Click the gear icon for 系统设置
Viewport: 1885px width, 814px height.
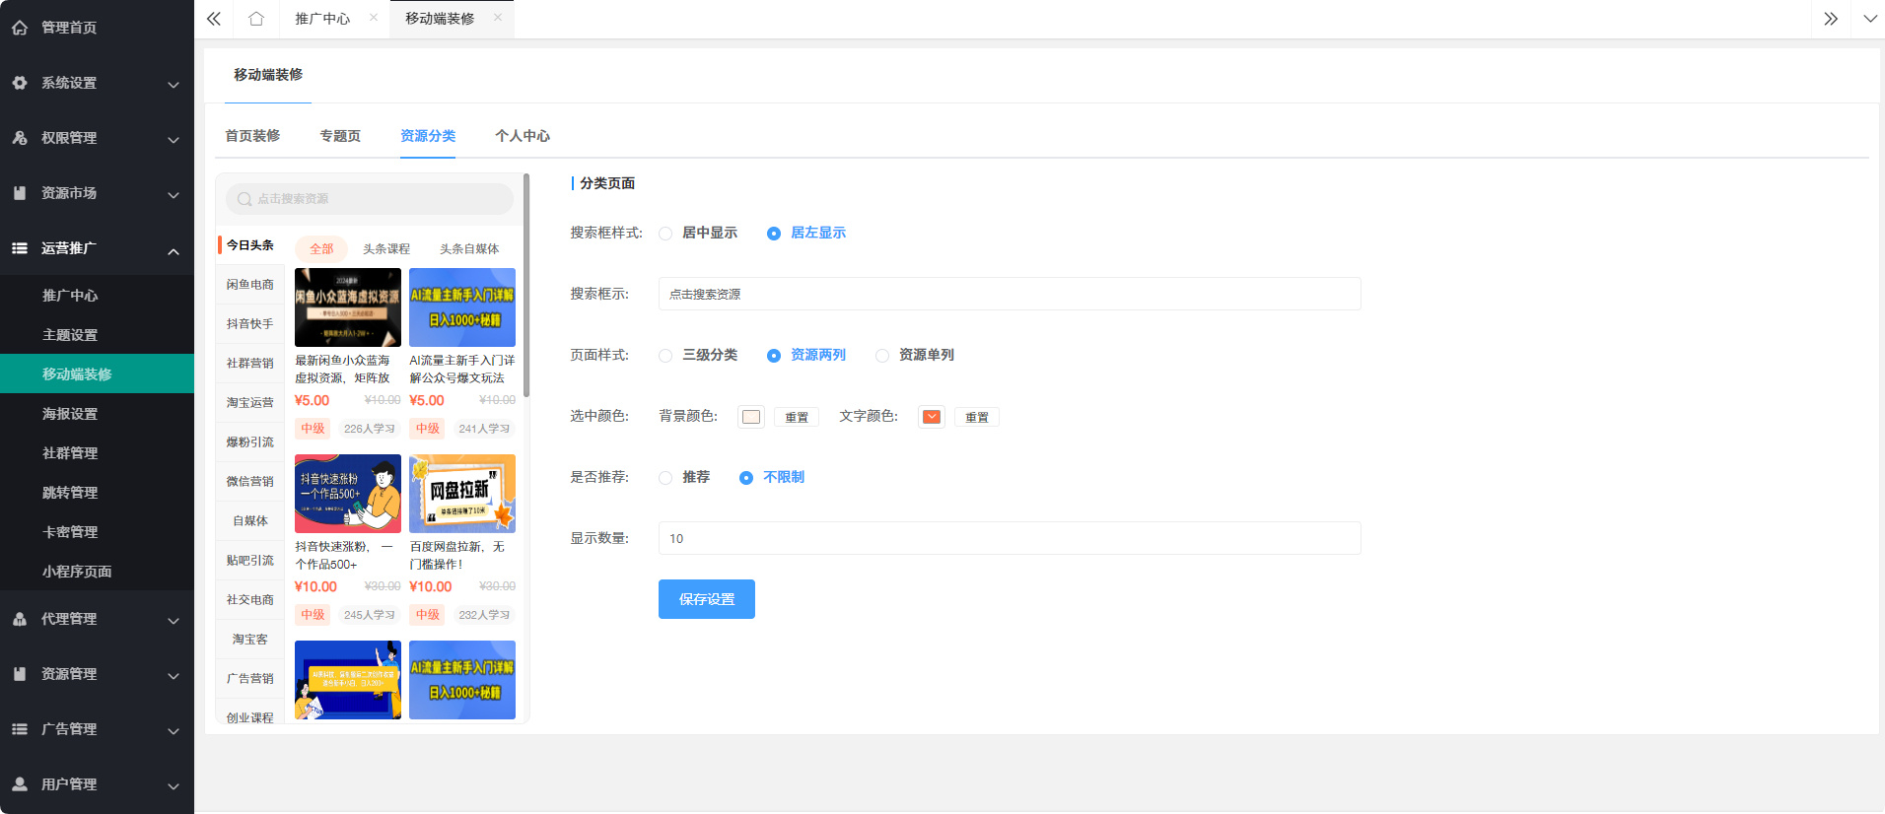(x=20, y=83)
